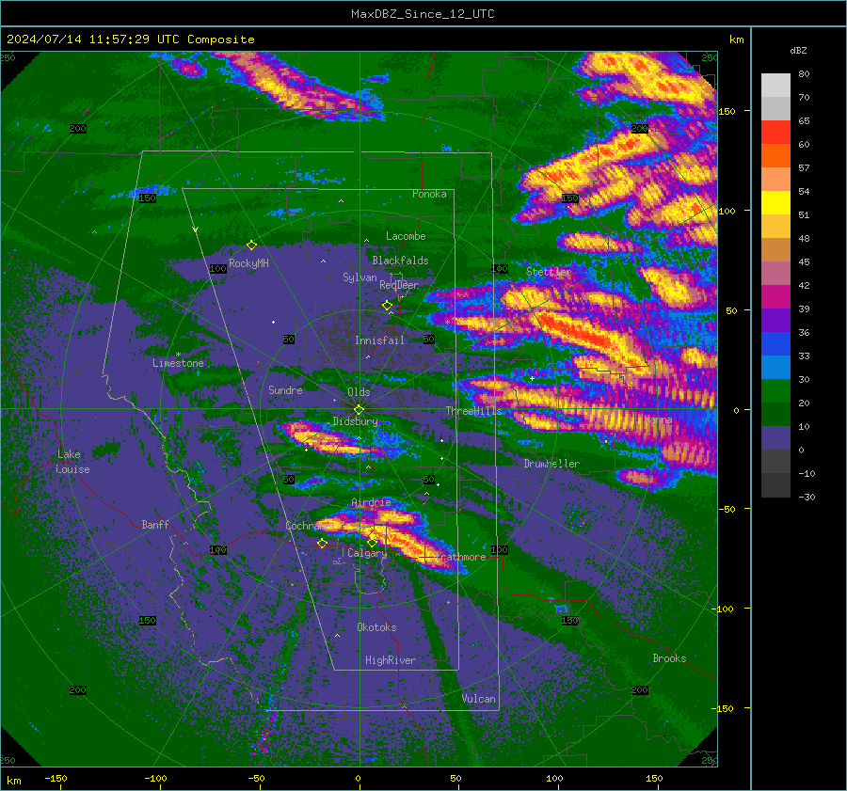Screen dimensions: 847x791
Task: Click the Didsbury city label
Action: click(x=355, y=421)
